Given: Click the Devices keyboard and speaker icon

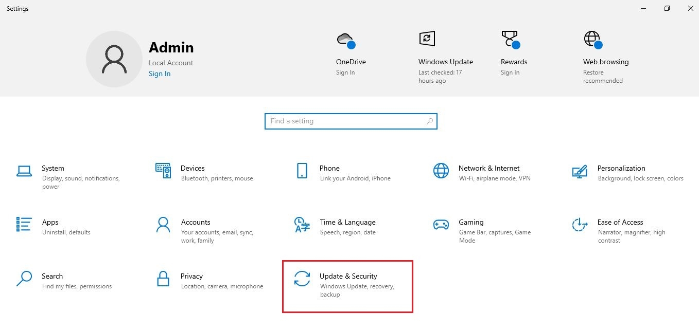Looking at the screenshot, I should (163, 171).
